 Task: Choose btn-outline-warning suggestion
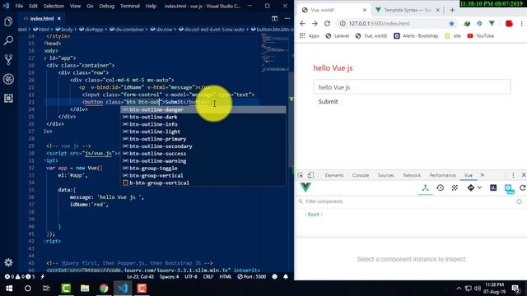tap(203, 161)
